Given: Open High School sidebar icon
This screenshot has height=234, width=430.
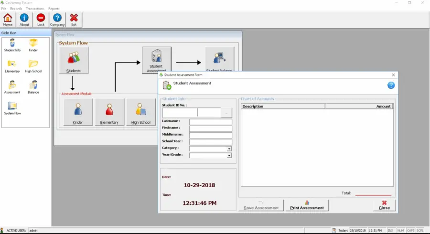Looking at the screenshot, I should (x=33, y=66).
